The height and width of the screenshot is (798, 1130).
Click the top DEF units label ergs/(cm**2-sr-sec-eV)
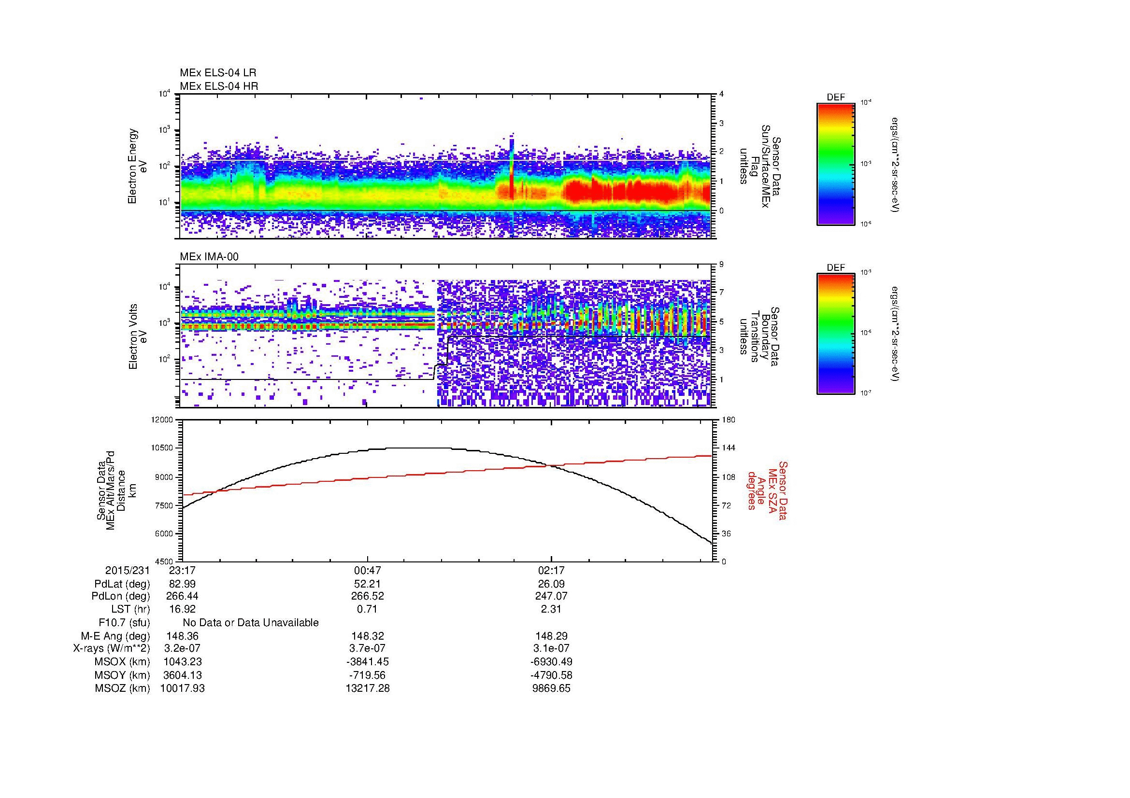(x=896, y=165)
